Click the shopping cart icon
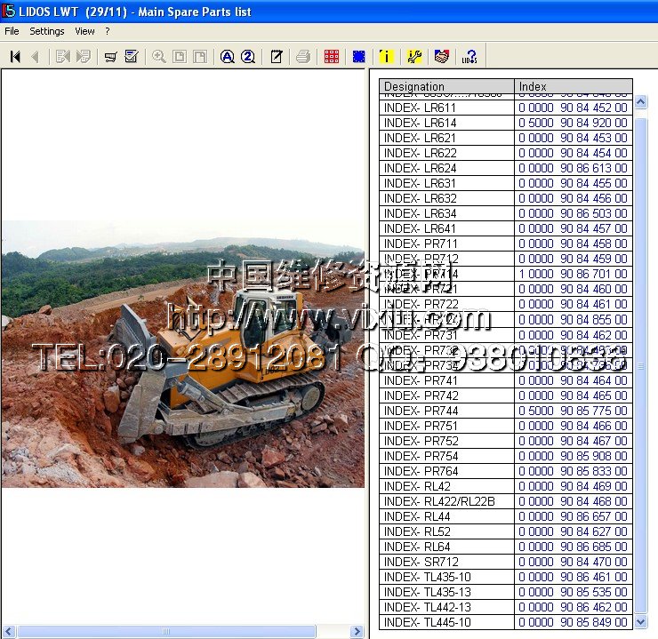Viewport: 658px width, 639px height. [111, 57]
